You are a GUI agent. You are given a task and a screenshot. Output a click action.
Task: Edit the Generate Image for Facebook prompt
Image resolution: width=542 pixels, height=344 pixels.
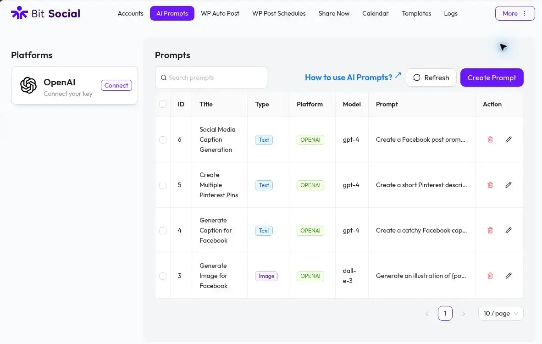[x=508, y=276]
